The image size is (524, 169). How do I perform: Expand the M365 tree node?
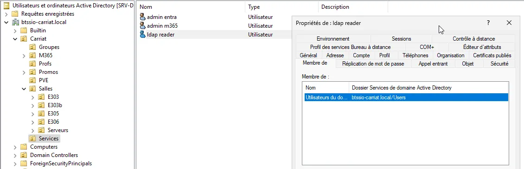click(x=24, y=55)
